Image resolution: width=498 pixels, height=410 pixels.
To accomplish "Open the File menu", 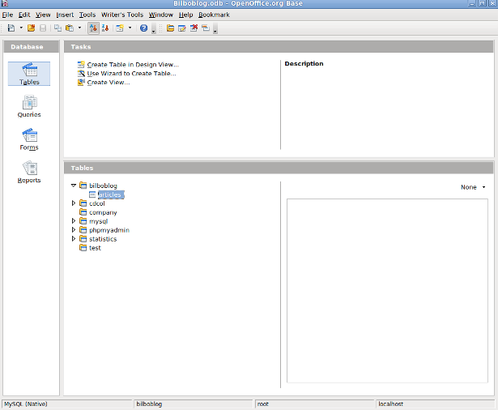I will tap(7, 15).
